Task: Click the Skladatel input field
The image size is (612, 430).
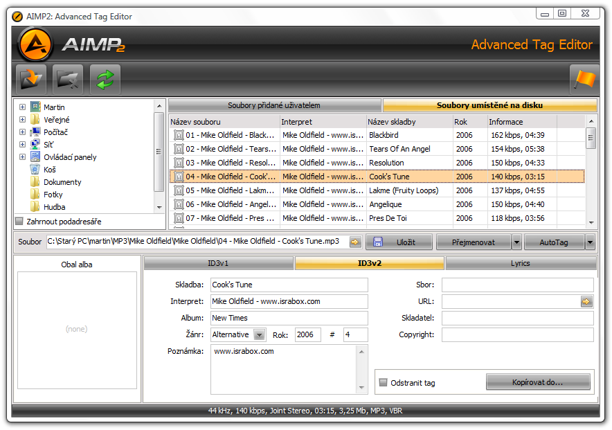Action: point(518,318)
